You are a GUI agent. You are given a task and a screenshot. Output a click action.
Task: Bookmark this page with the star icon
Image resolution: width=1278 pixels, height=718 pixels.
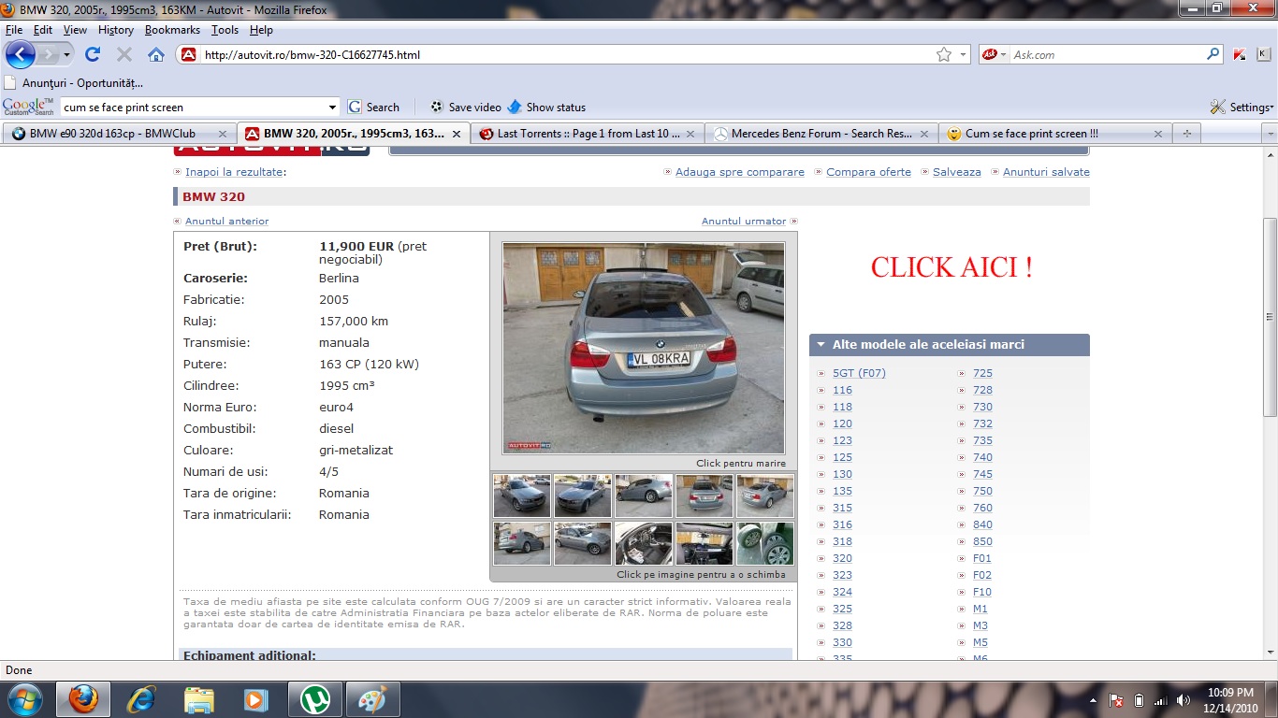944,54
